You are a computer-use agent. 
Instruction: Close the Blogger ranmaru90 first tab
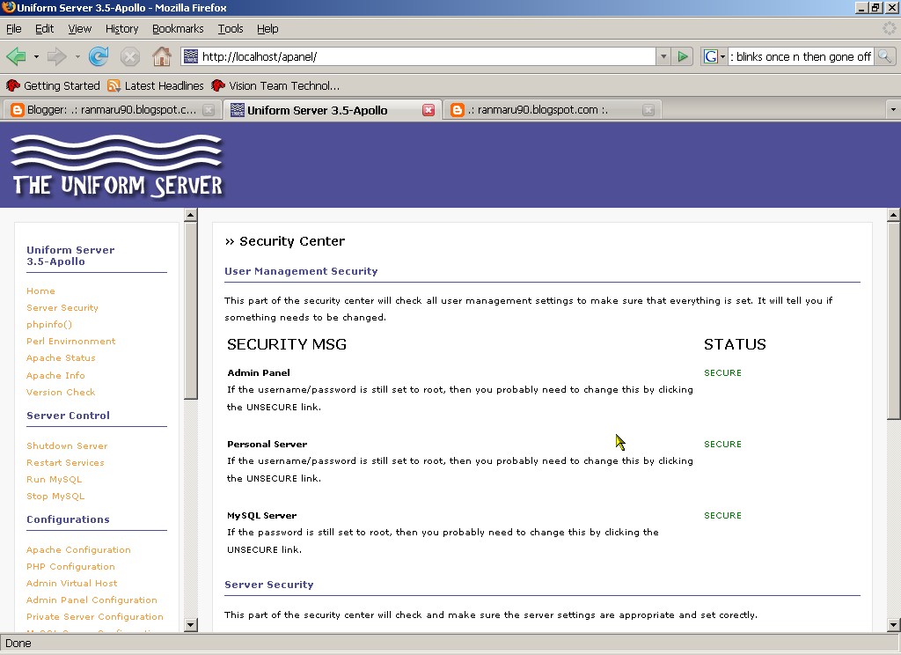(209, 110)
